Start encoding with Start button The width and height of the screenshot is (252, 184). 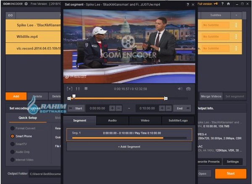(231, 173)
